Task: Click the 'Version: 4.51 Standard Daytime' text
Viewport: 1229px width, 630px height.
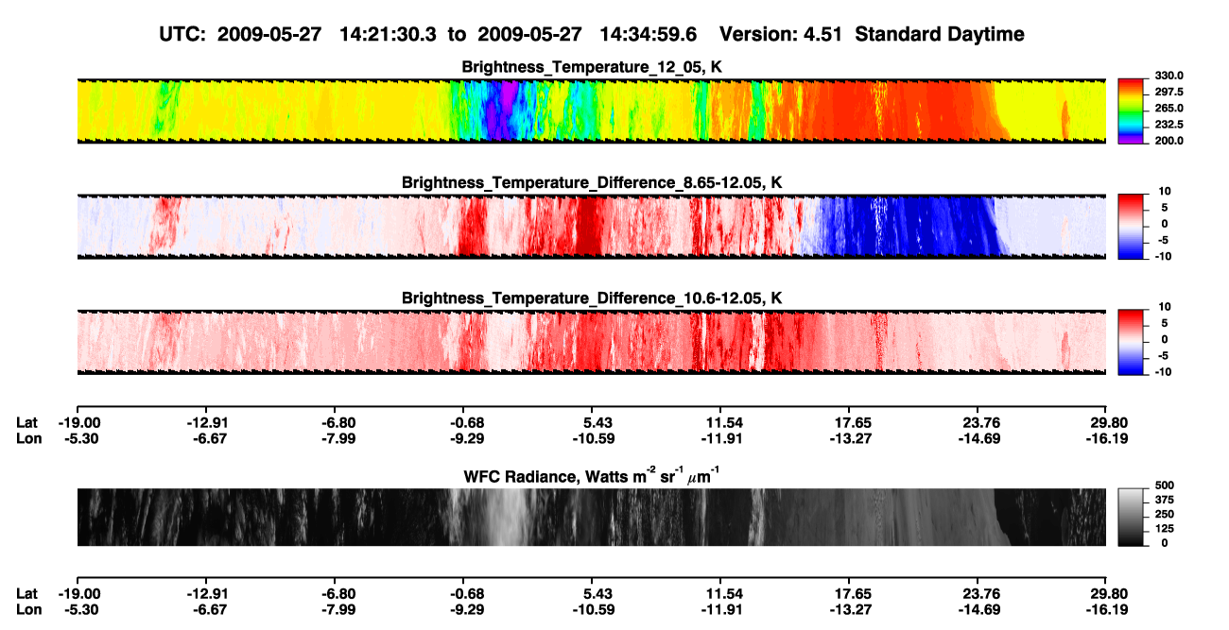Action: click(x=872, y=34)
